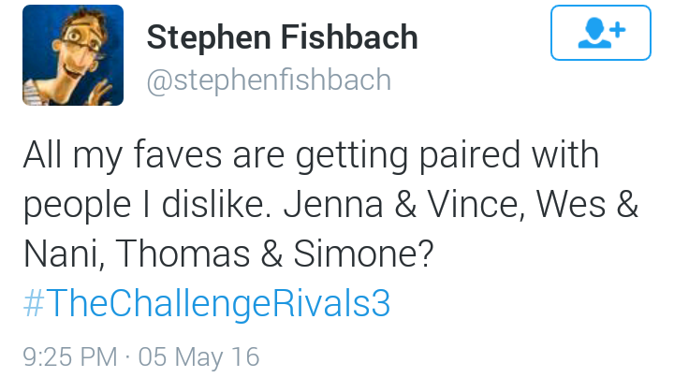The image size is (674, 392).
Task: Click 'Nani,' in the tweet text
Action: (64, 254)
